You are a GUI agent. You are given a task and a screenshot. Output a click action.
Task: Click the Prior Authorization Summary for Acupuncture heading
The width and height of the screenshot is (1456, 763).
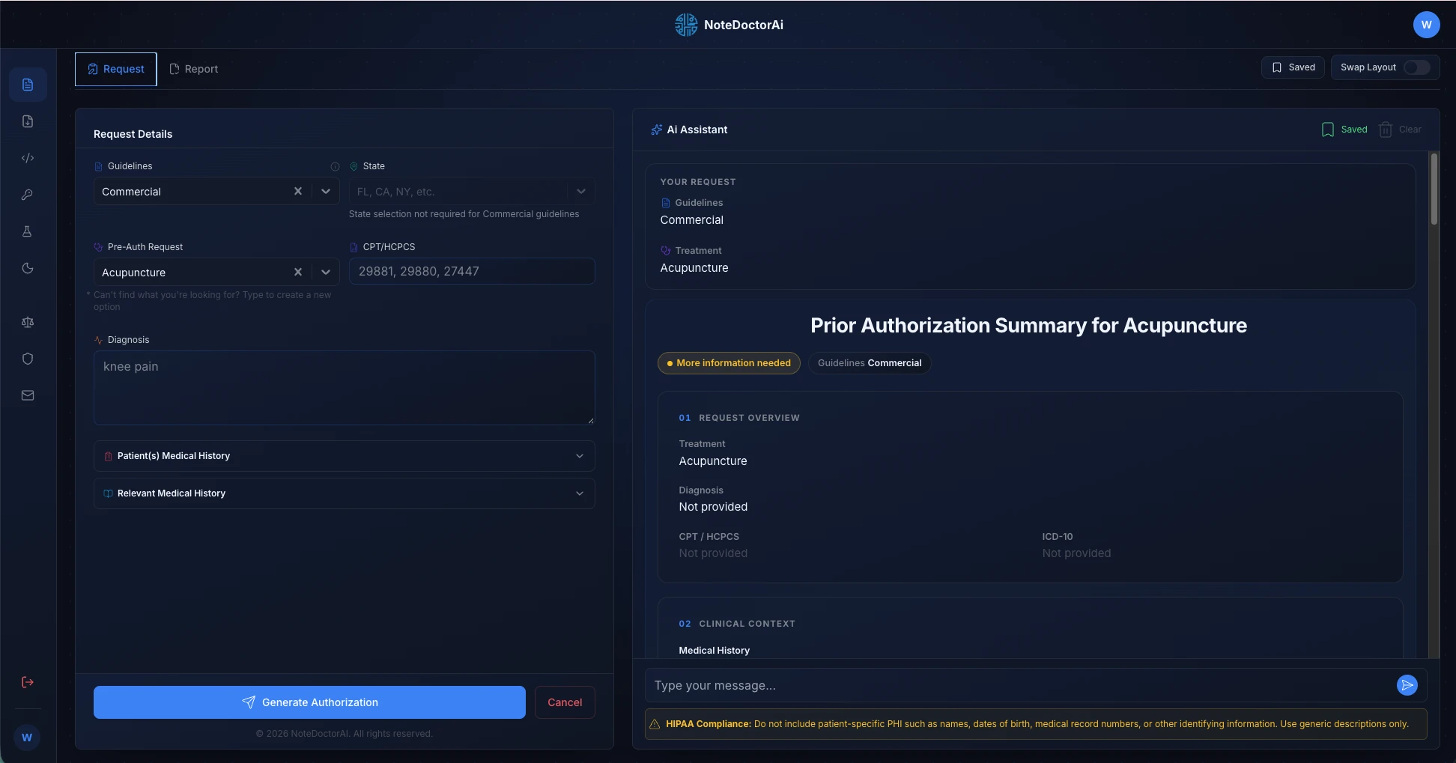click(x=1028, y=326)
